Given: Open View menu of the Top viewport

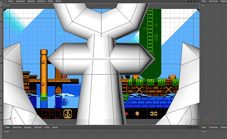Looking at the screenshot, I should (x=204, y=1).
